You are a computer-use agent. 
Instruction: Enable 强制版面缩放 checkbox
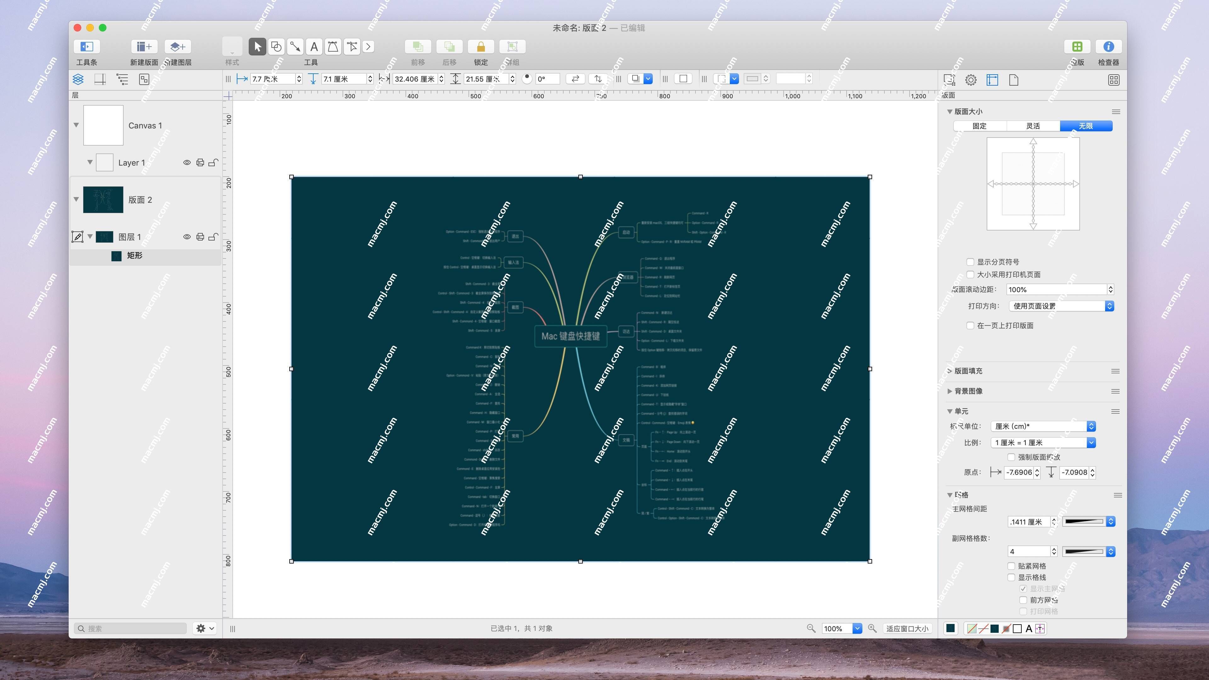(1011, 457)
